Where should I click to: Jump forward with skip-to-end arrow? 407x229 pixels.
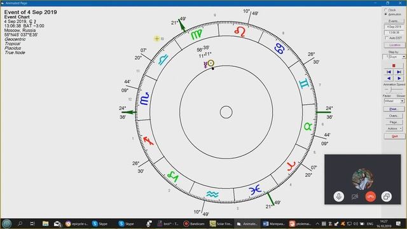click(x=399, y=72)
